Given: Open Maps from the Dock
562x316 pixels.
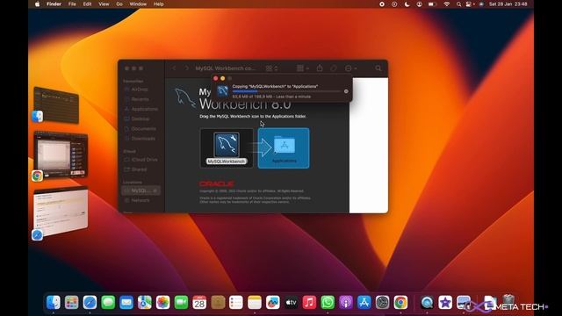Looking at the screenshot, I should [x=145, y=302].
